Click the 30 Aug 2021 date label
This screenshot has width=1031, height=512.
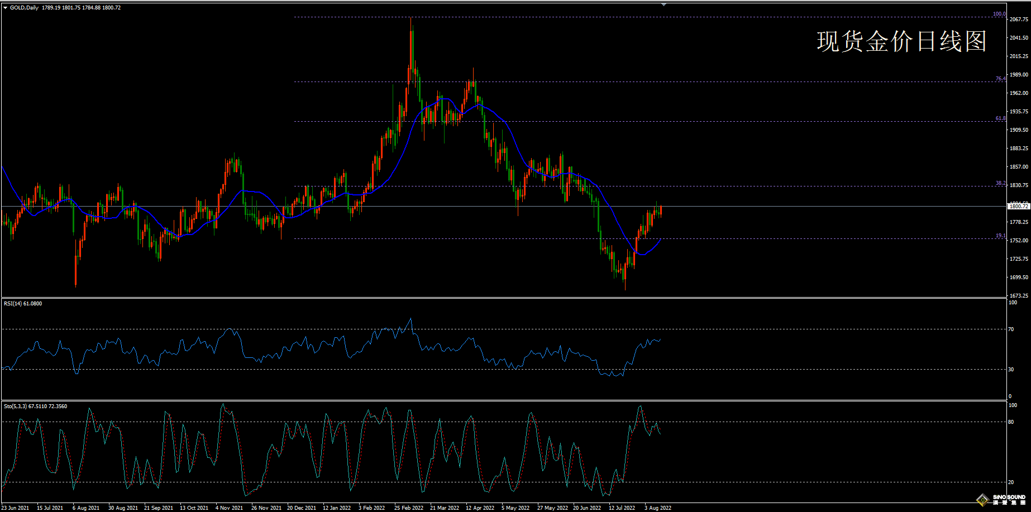123,508
